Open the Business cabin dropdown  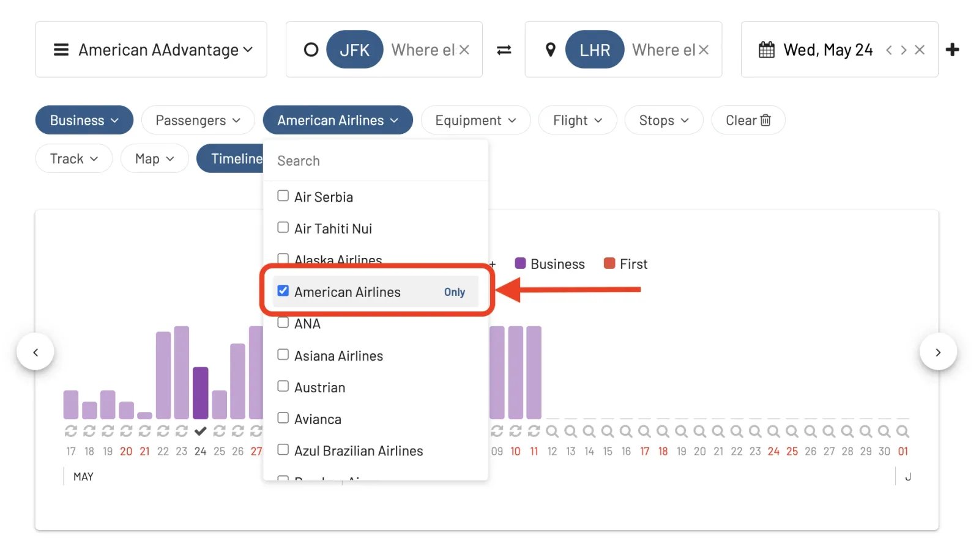pyautogui.click(x=84, y=120)
